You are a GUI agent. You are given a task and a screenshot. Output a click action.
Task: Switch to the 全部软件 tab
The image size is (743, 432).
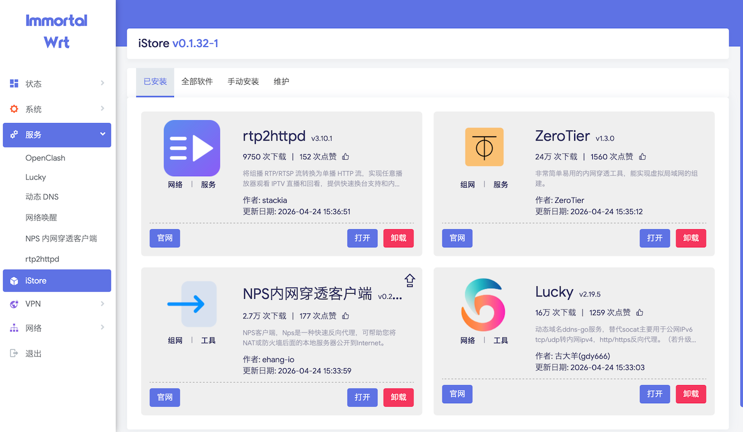click(x=197, y=82)
